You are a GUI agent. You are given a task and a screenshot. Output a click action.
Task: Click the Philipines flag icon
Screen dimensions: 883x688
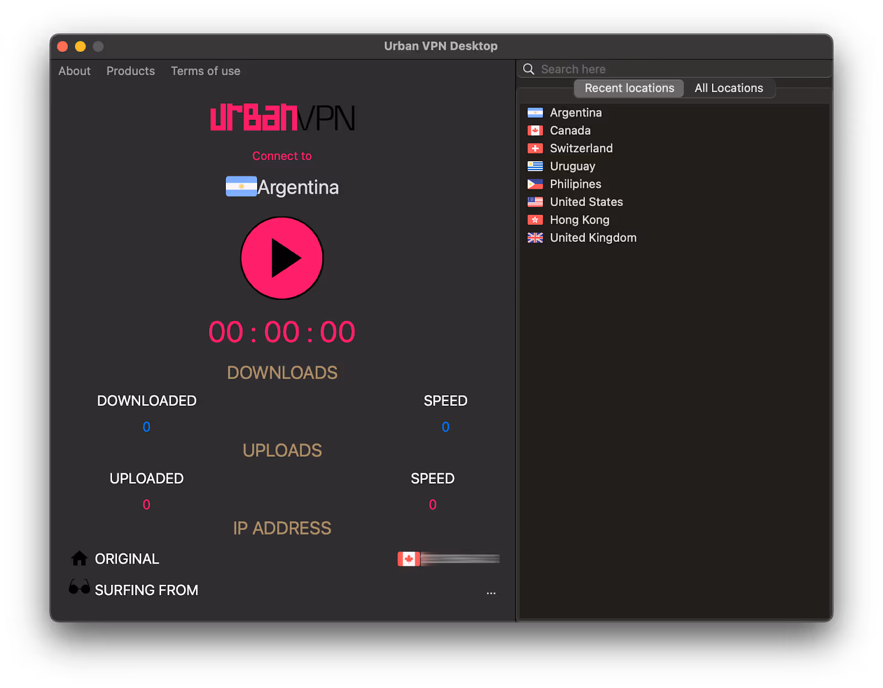(x=535, y=184)
